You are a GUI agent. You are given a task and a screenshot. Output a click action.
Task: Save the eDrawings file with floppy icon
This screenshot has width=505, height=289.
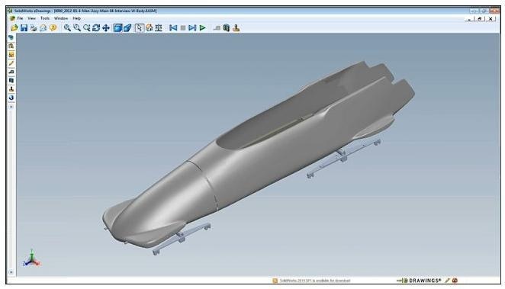coord(24,28)
